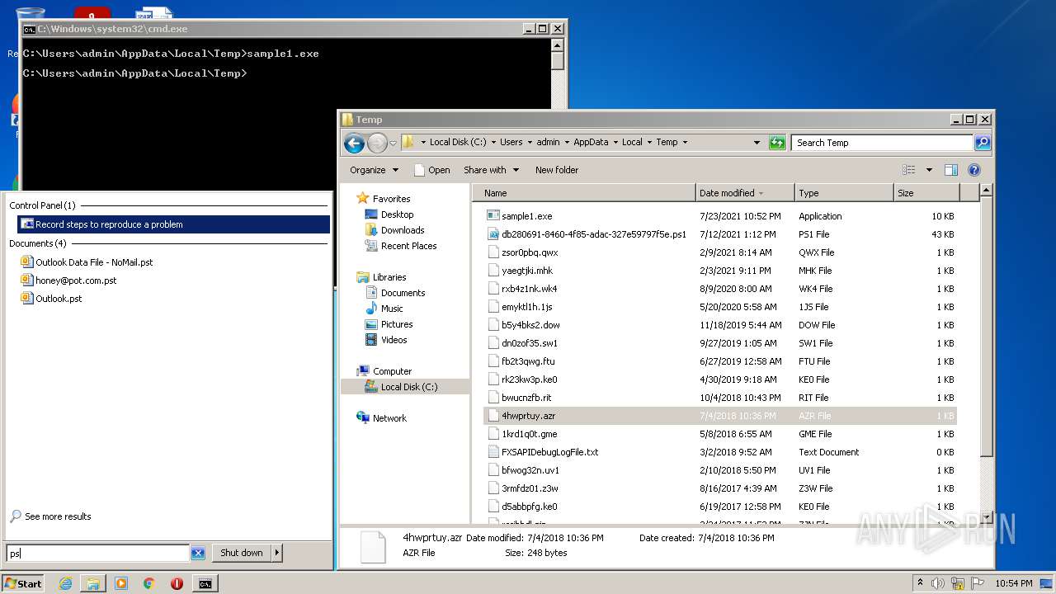This screenshot has height=594, width=1056.
Task: Sort by the Type column header
Action: [844, 193]
